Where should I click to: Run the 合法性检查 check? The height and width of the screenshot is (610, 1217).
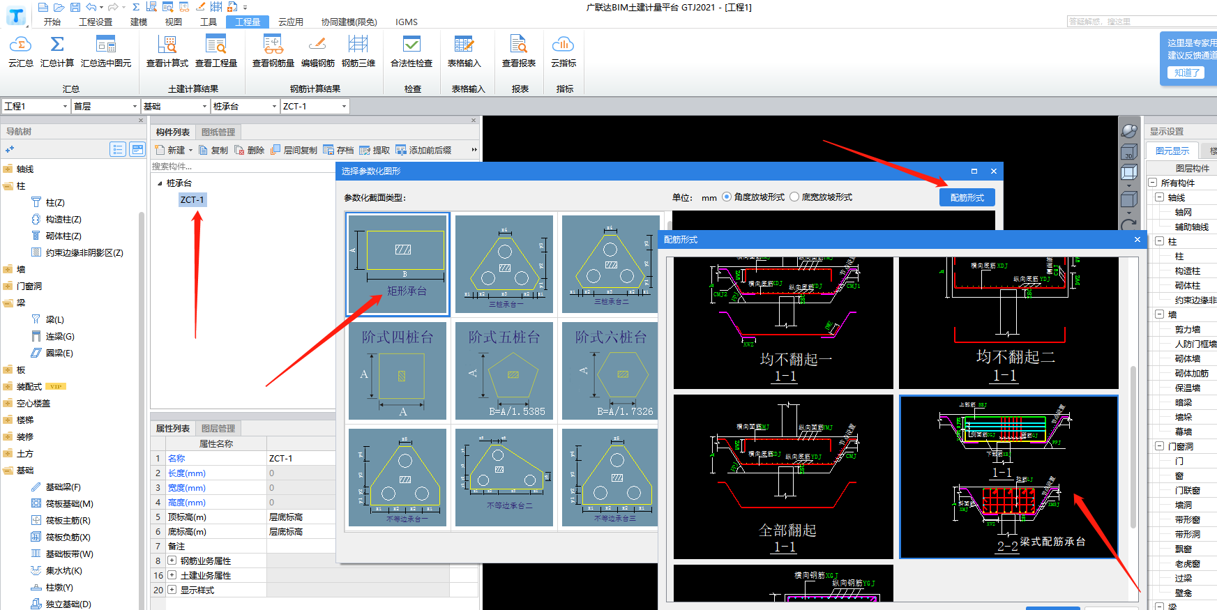[x=411, y=52]
